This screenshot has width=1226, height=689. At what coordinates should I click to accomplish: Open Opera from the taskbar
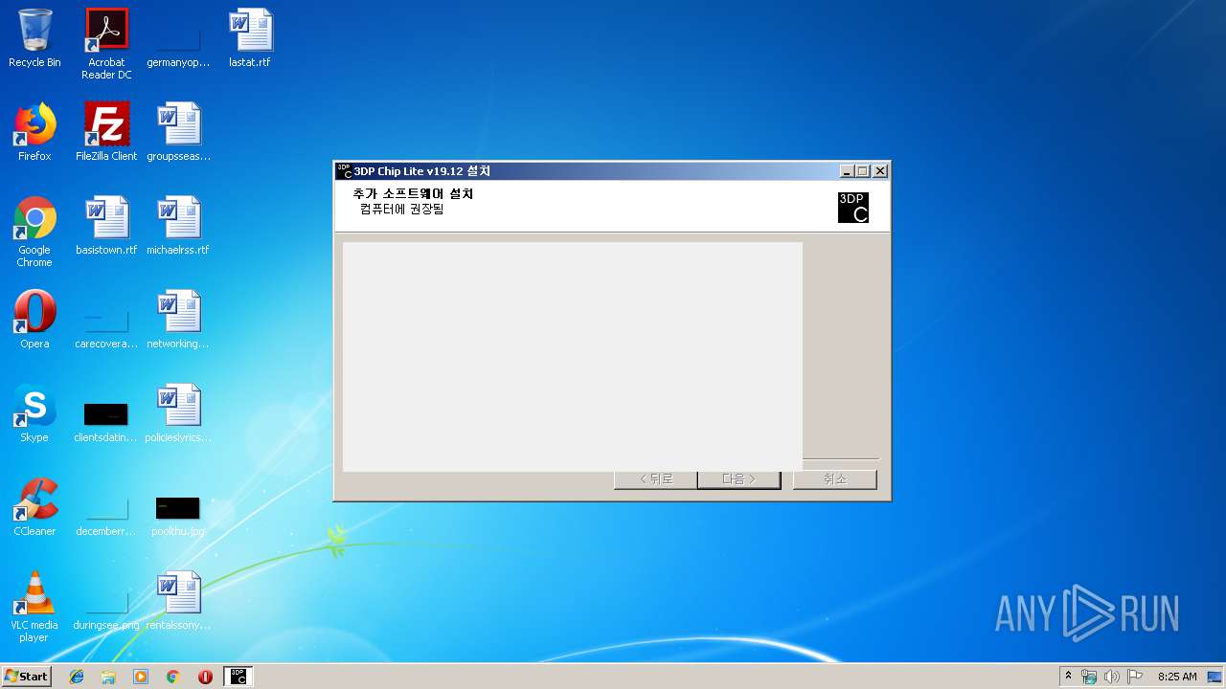coord(205,677)
